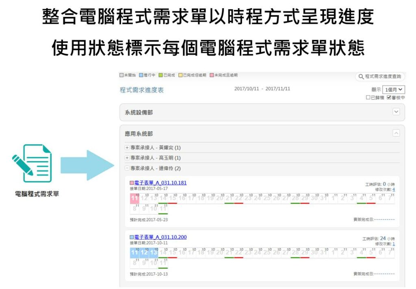416x289 pixels.
Task: Click the blue status square beside 電子表單_A_031.10.200
Action: tap(132, 237)
